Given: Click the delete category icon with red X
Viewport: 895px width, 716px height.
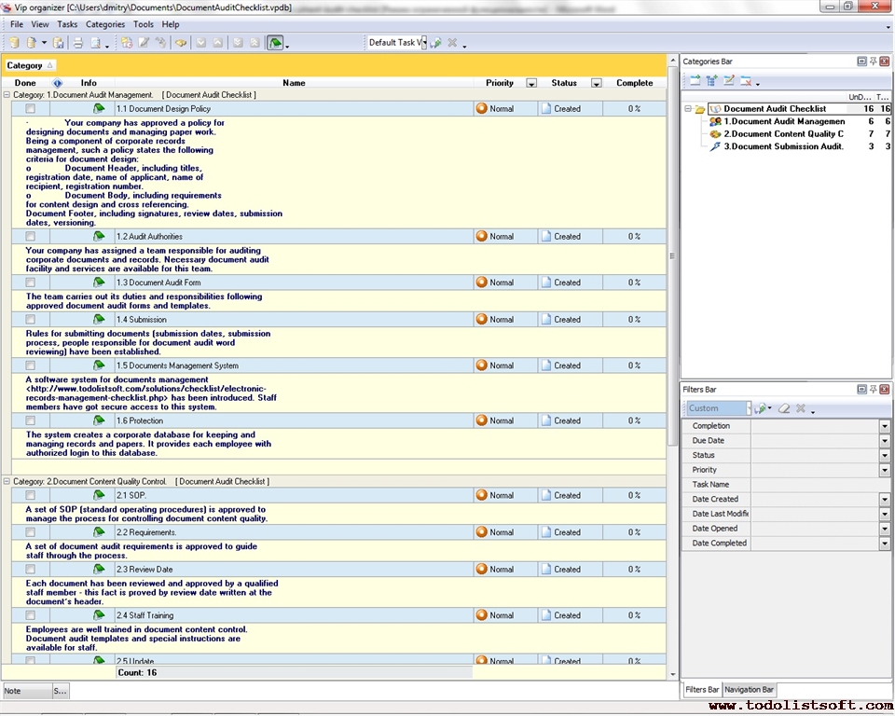Looking at the screenshot, I should tap(746, 81).
